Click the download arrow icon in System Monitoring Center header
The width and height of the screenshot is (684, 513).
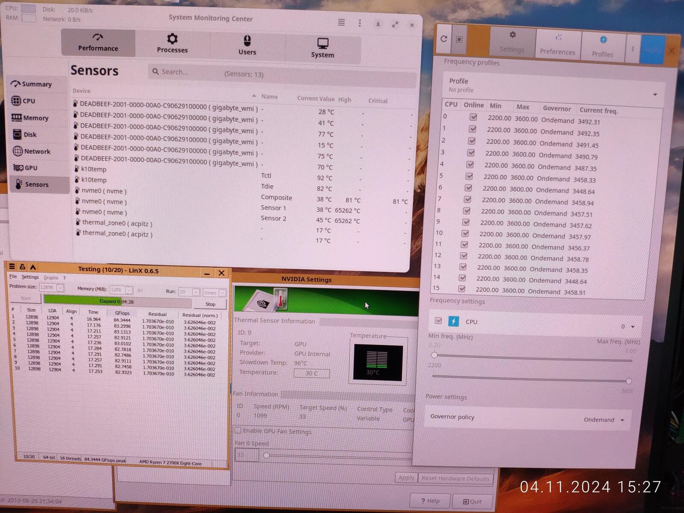[378, 24]
